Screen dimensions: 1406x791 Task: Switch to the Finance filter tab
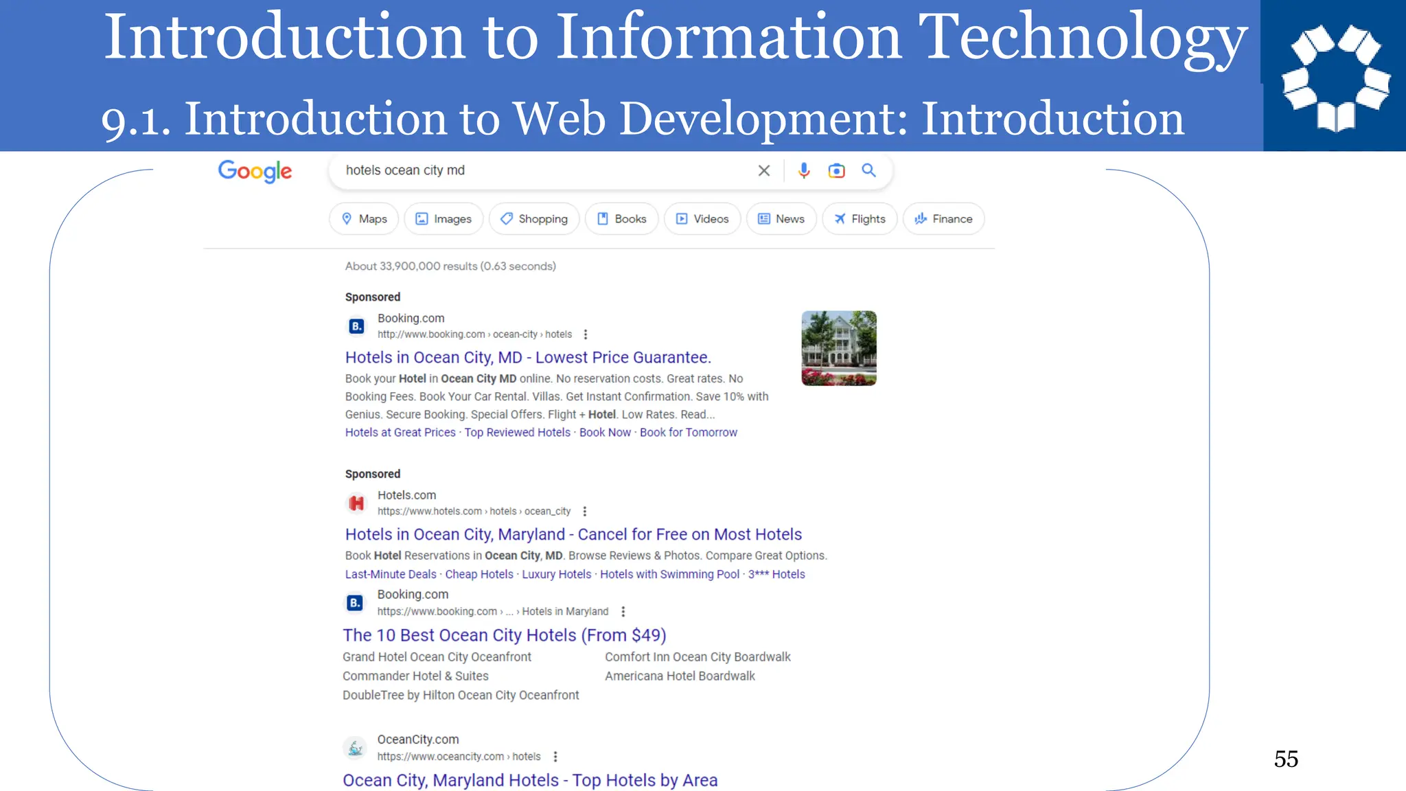click(x=943, y=219)
